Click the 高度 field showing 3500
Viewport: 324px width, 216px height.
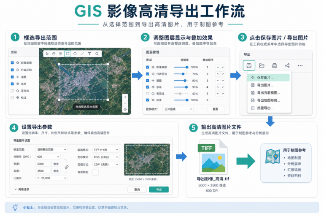[43, 171]
